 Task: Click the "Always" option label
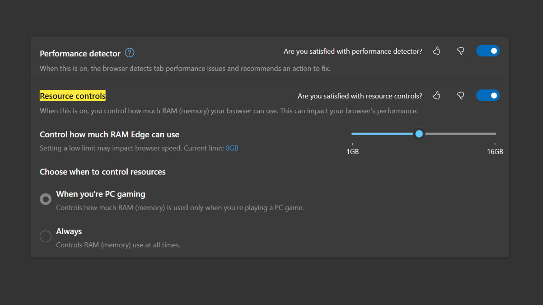pyautogui.click(x=69, y=231)
